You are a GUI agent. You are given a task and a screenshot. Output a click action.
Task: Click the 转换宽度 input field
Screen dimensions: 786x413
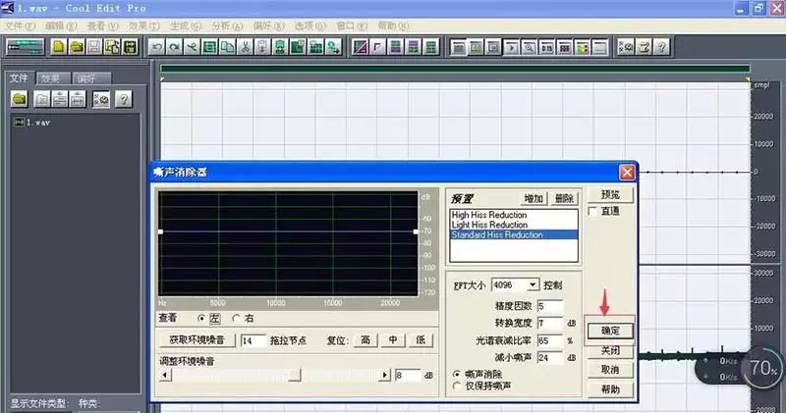pyautogui.click(x=549, y=323)
